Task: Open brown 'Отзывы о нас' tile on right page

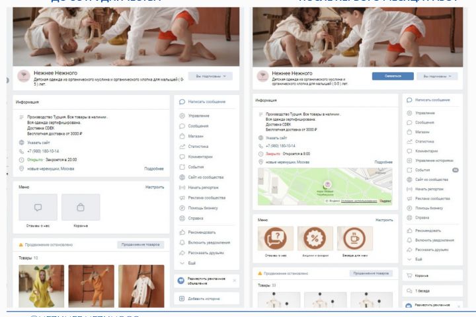Action: [276, 238]
